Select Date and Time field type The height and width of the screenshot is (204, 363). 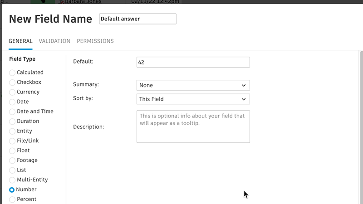pos(12,112)
